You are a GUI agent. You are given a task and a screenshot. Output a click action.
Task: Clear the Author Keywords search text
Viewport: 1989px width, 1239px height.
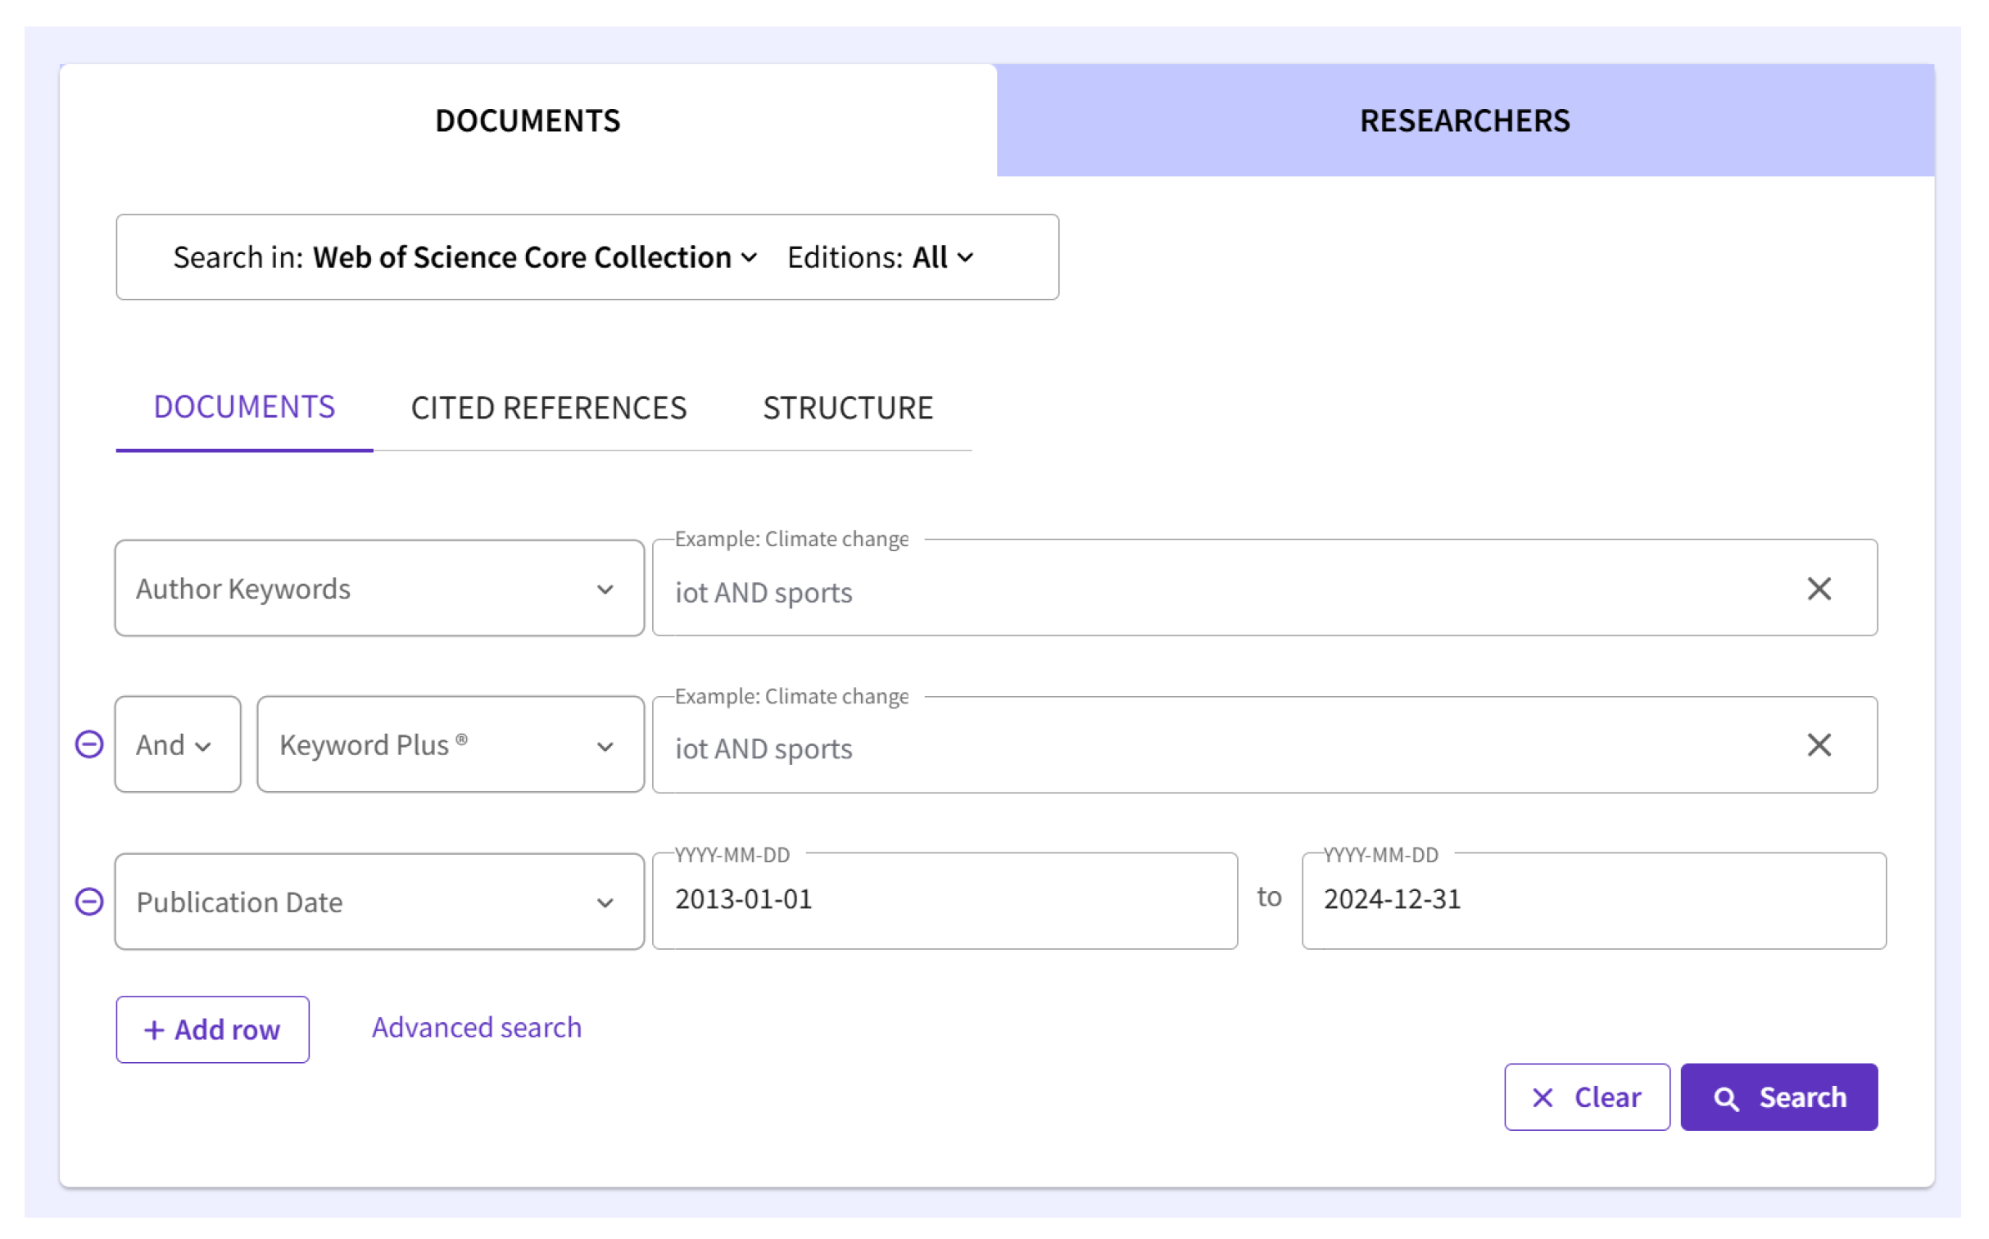[1818, 588]
